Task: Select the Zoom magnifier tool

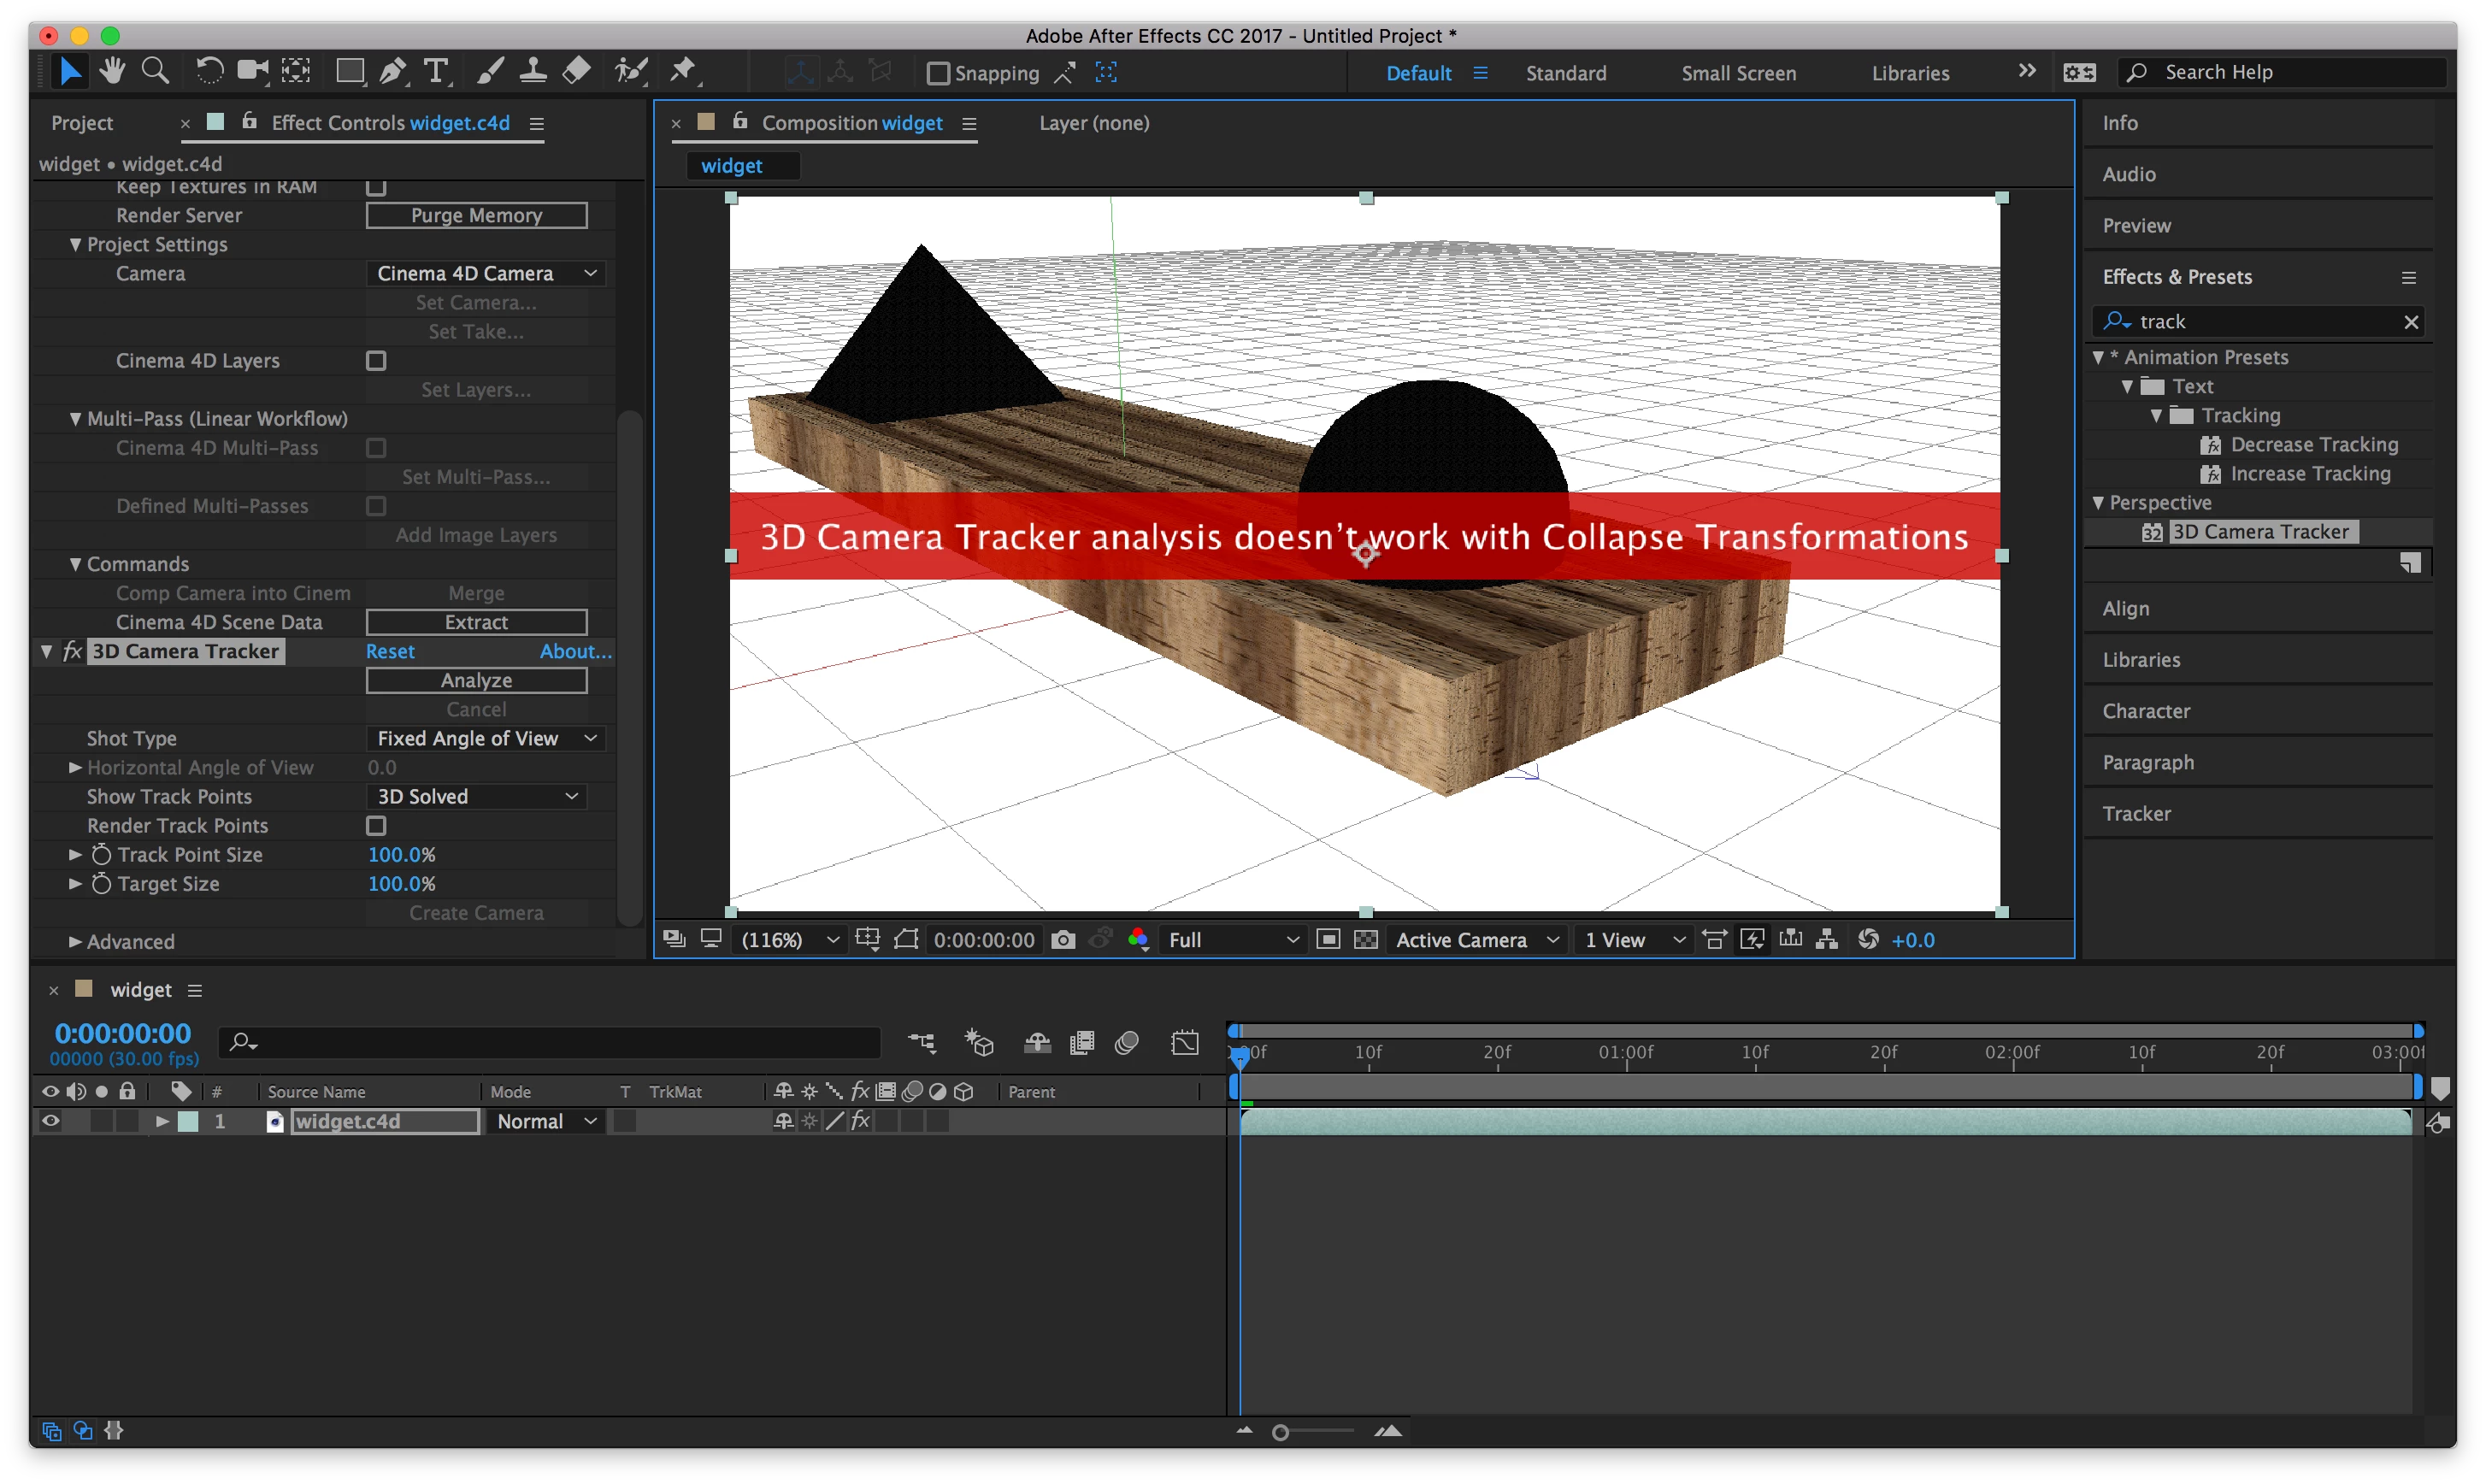Action: 155,71
